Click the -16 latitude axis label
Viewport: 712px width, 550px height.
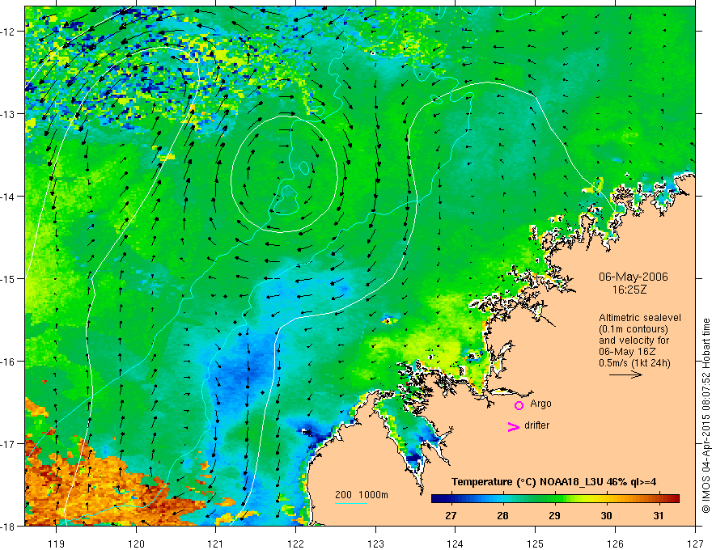[8, 362]
